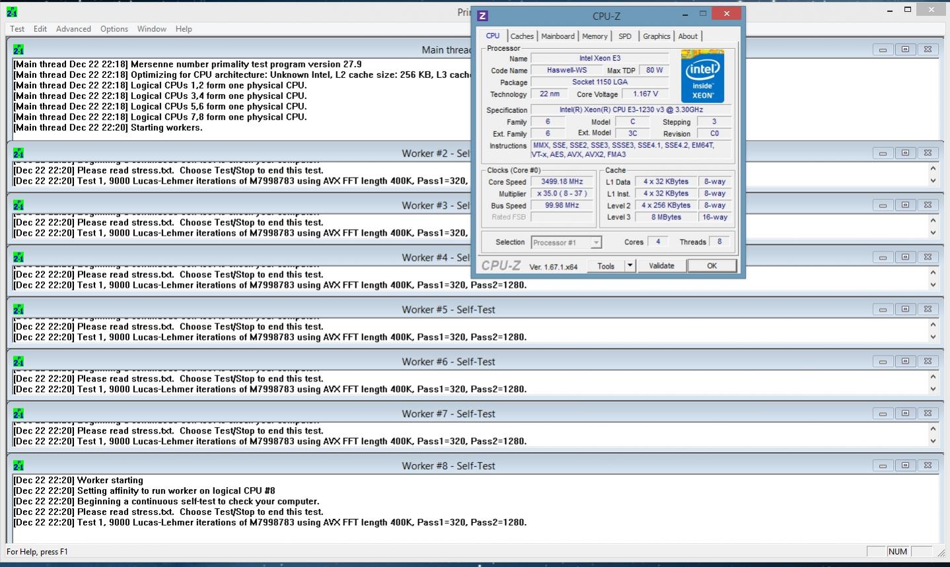Click the Worker #6 window icon
Viewport: 950px width, 567px height.
18,362
